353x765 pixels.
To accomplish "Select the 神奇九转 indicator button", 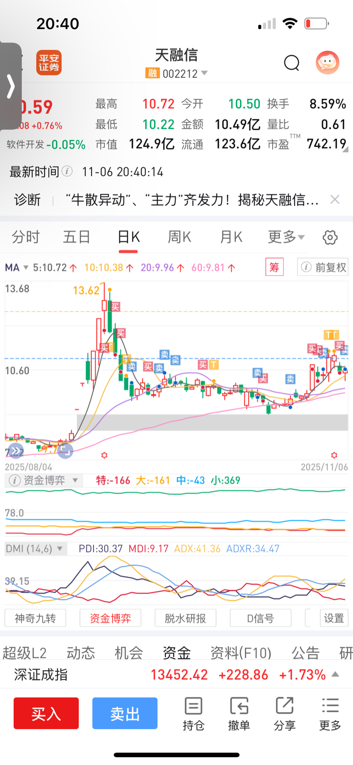I will pos(35,618).
